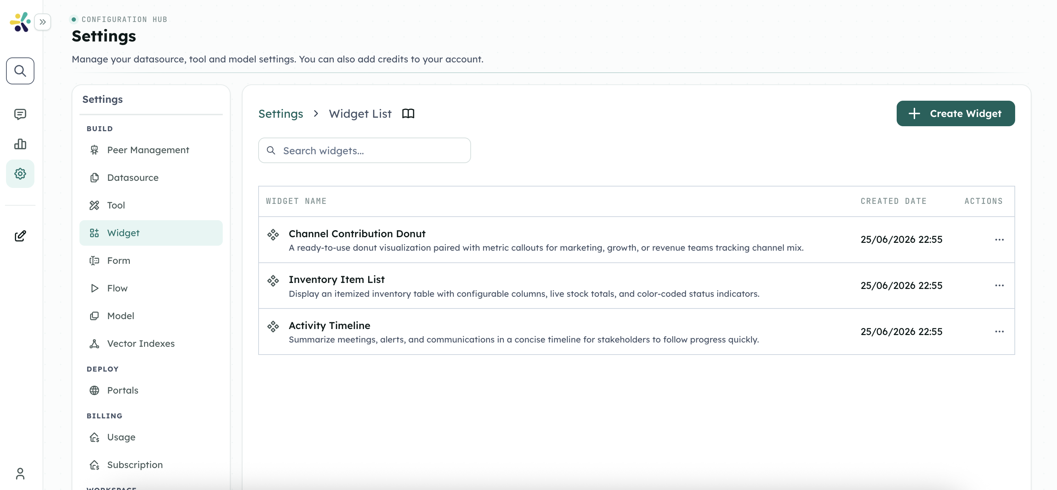Open Channel Contribution Donut widget
The image size is (1057, 490).
[x=357, y=234]
